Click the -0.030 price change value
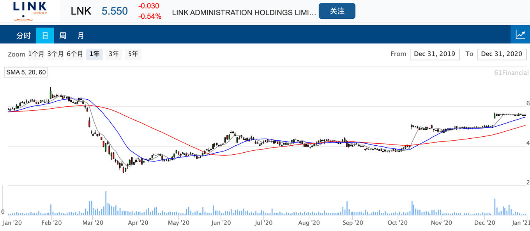Screen dimensions: 530x231 (x=148, y=6)
